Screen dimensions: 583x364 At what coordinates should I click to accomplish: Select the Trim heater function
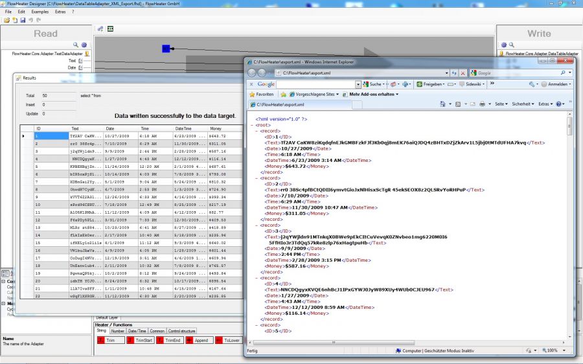pyautogui.click(x=111, y=340)
